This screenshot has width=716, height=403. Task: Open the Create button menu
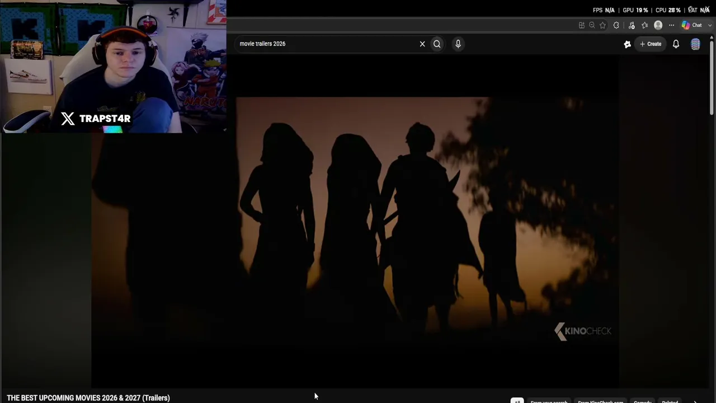pos(651,44)
